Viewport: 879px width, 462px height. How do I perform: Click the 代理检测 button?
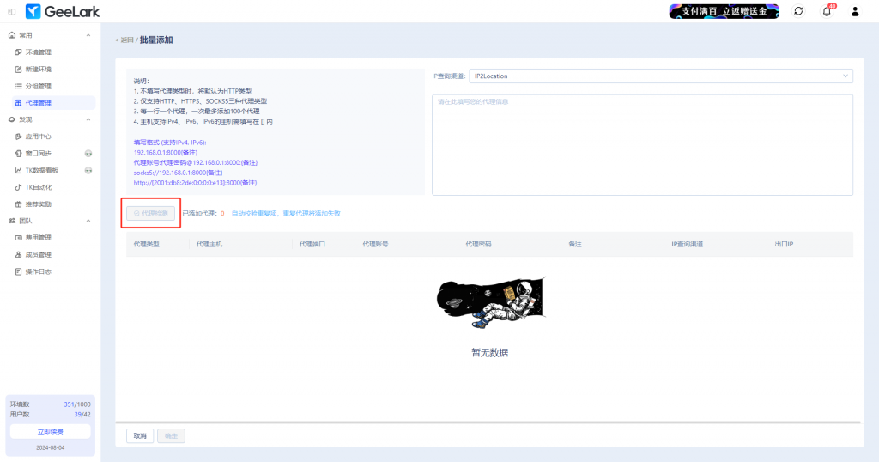pos(151,212)
